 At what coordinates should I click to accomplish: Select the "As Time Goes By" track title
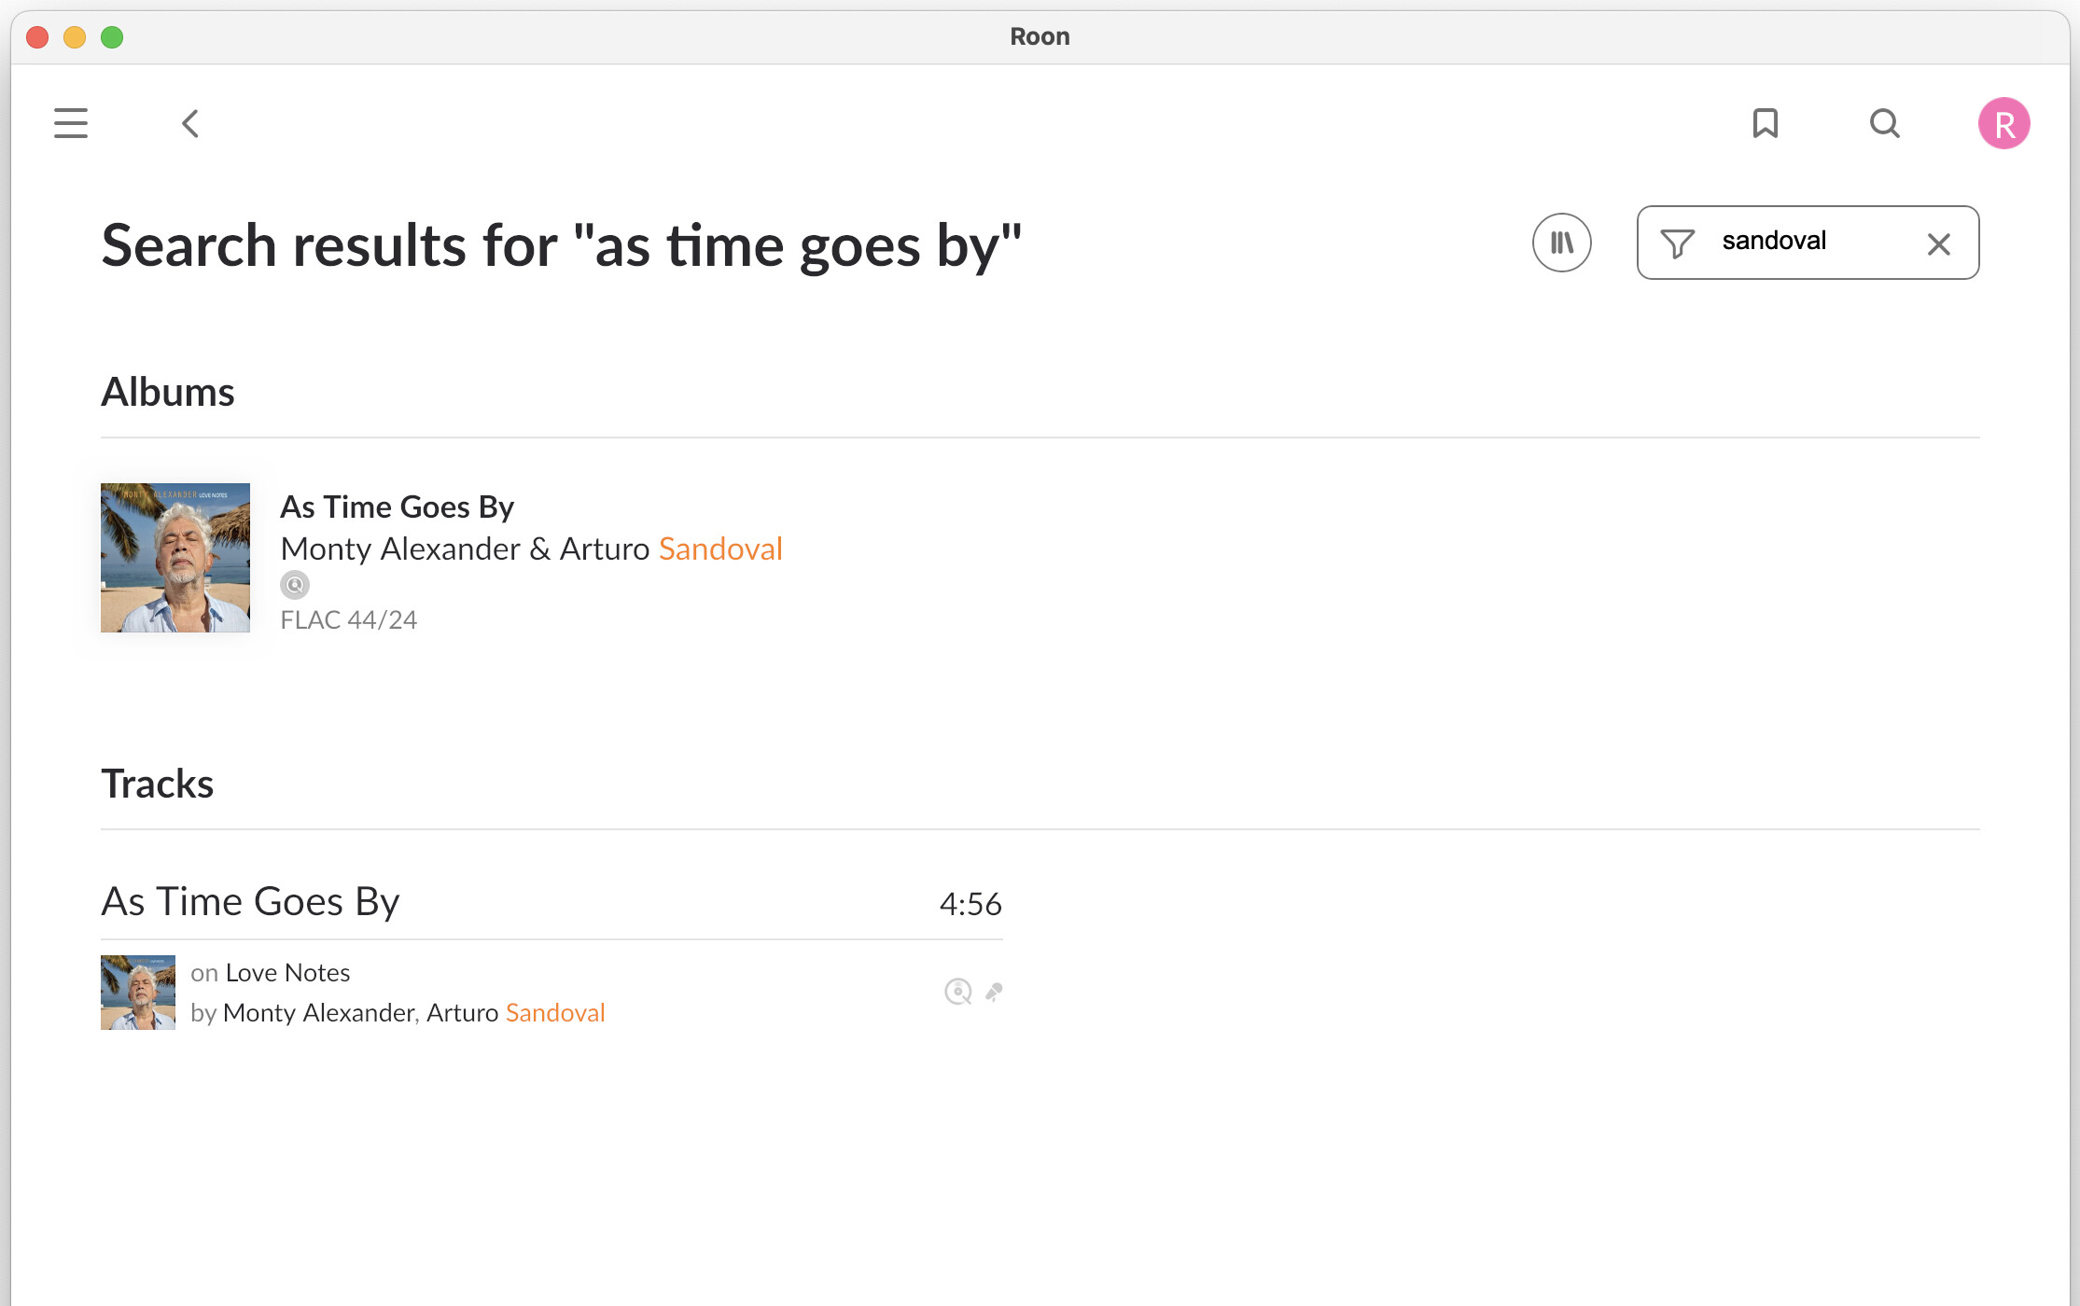pos(250,902)
